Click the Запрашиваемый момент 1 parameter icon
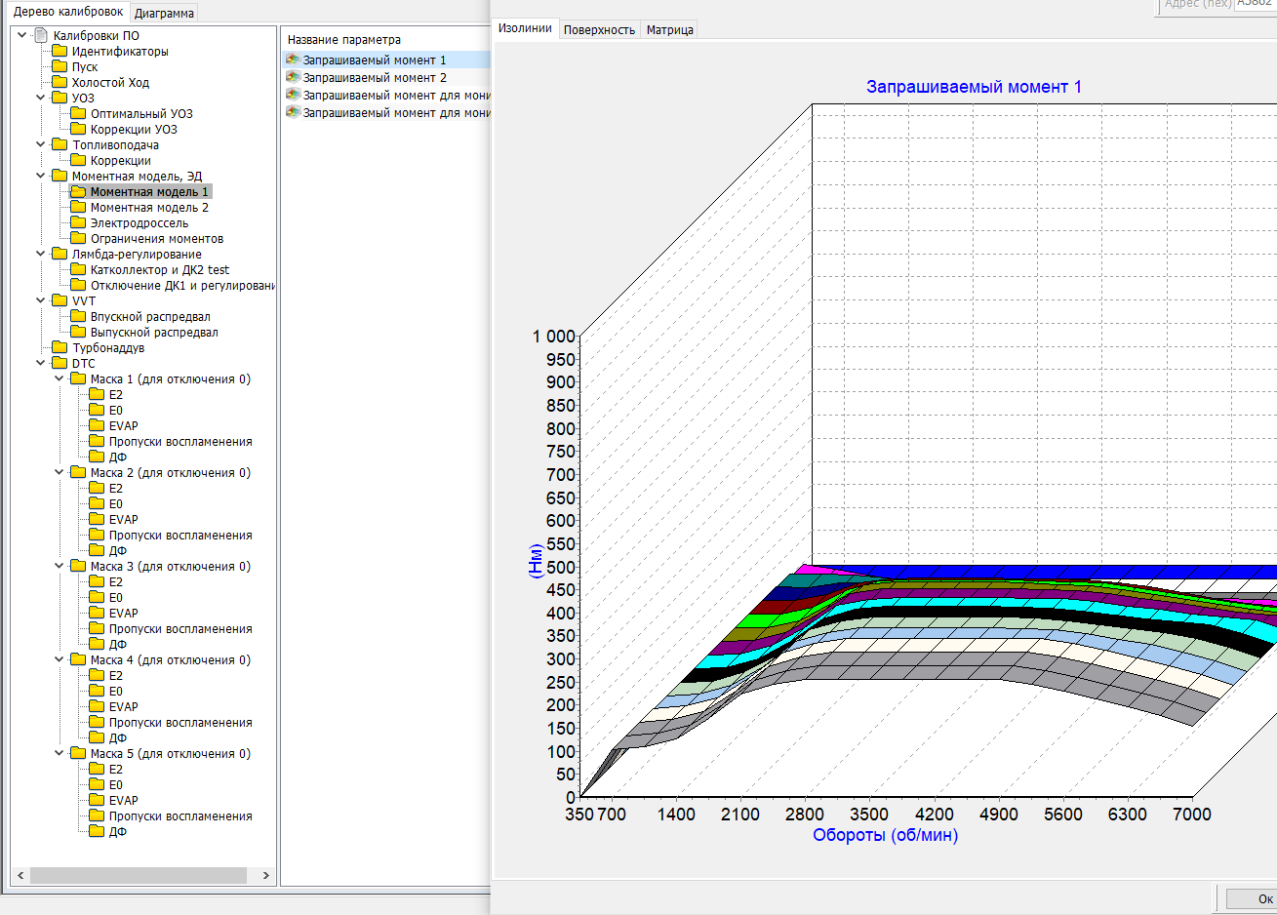The height and width of the screenshot is (915, 1277). coord(293,60)
